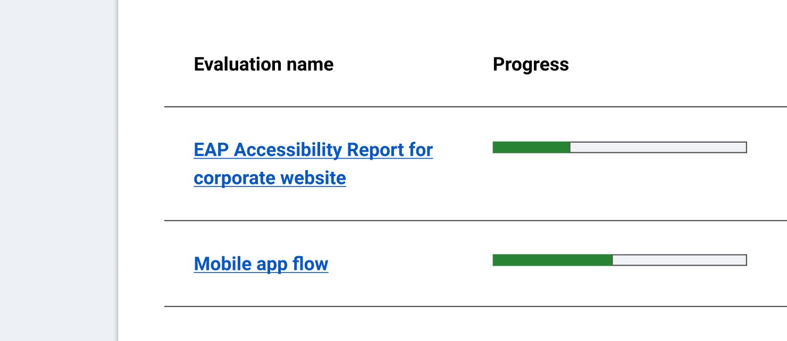Click the unfilled part of EAP progress bar
The width and height of the screenshot is (787, 341).
pos(658,147)
